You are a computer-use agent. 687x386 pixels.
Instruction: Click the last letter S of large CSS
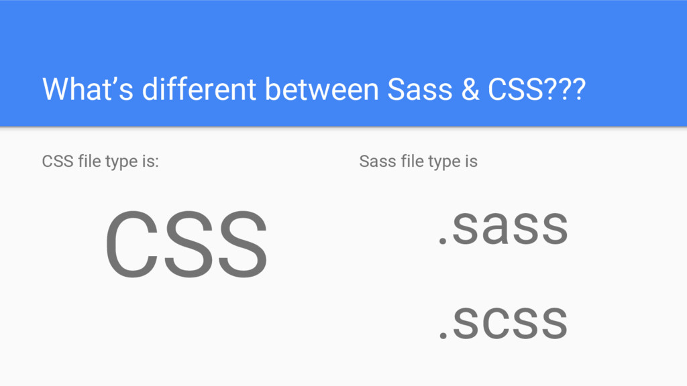pyautogui.click(x=242, y=244)
